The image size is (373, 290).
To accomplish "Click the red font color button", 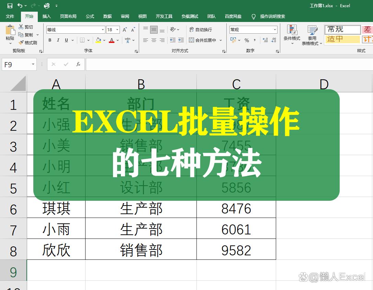I will pyautogui.click(x=112, y=40).
